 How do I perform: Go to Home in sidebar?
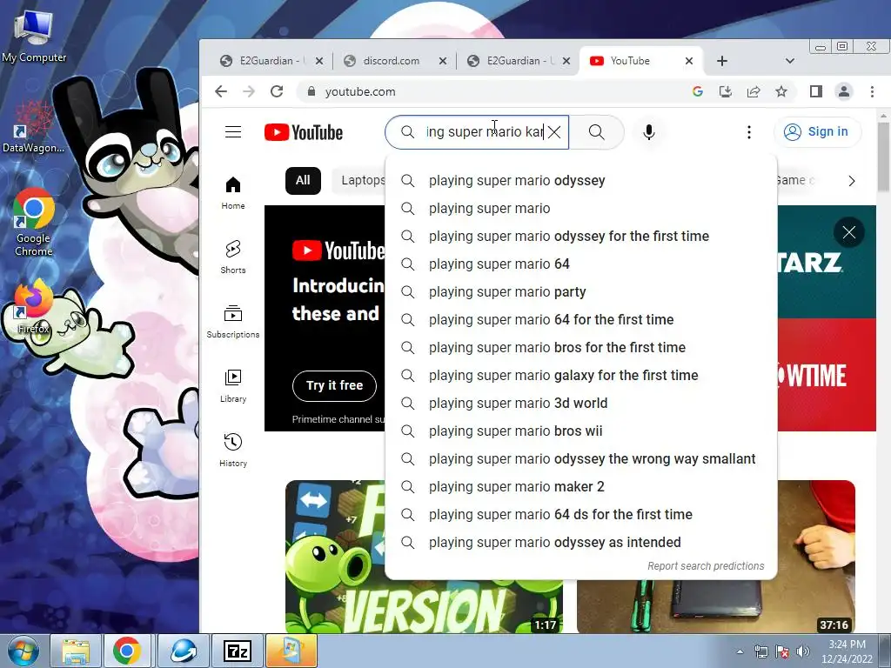(x=233, y=193)
